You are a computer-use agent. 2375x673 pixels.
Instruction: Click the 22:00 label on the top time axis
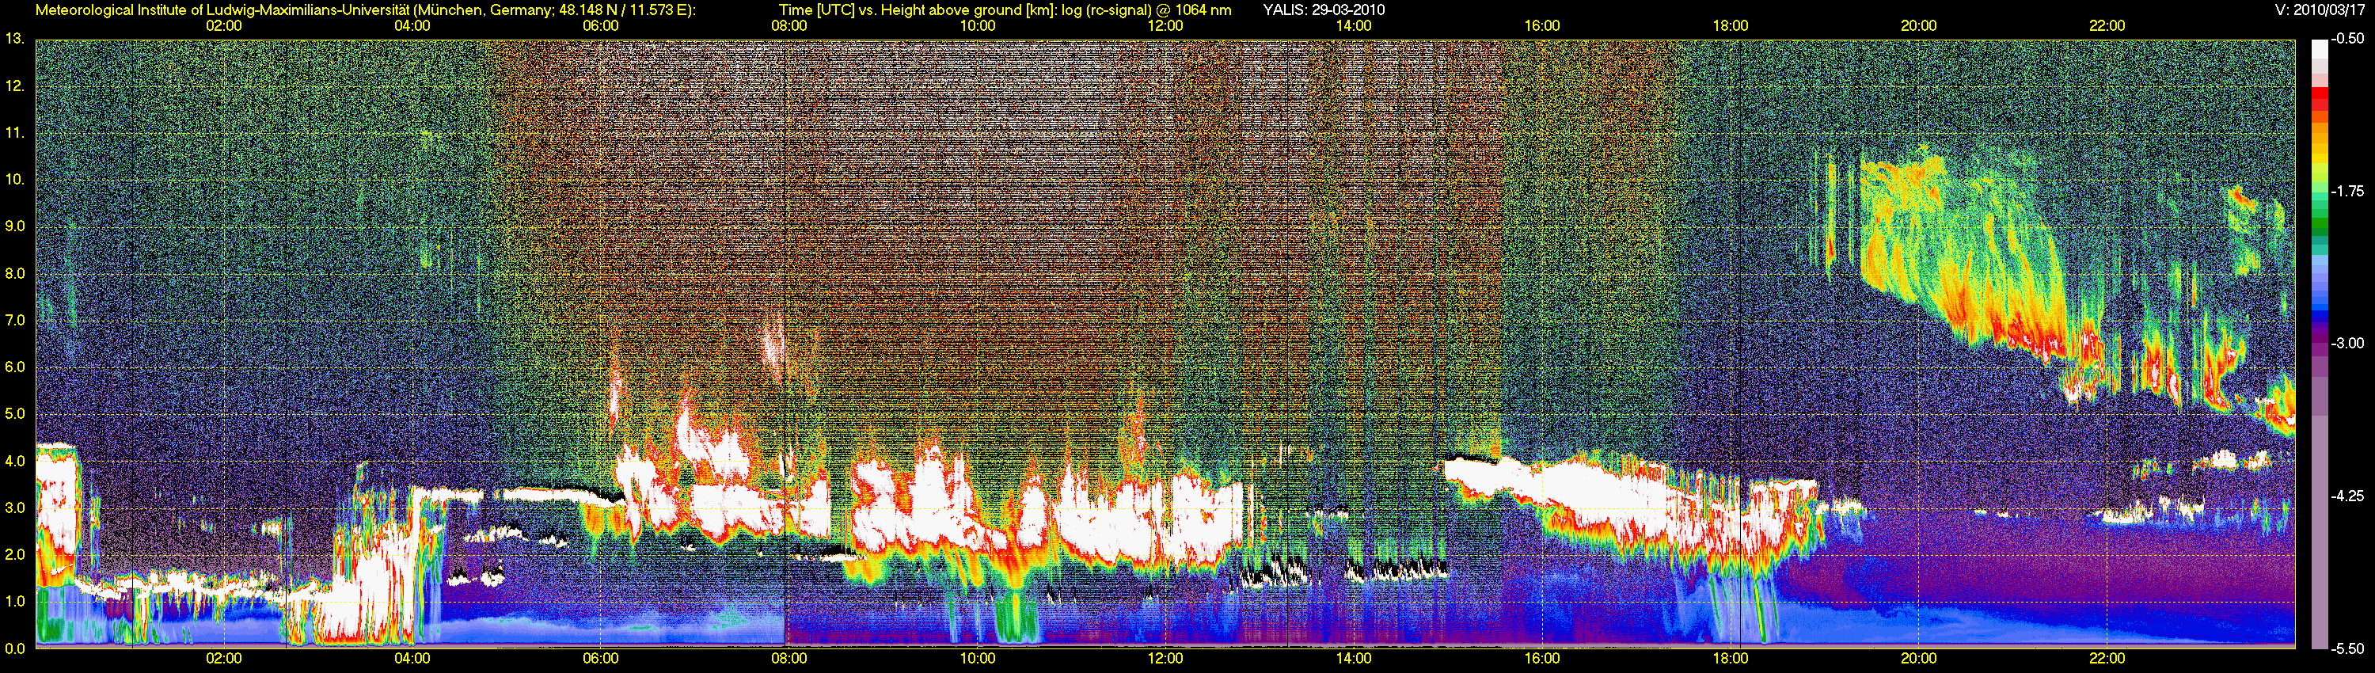(x=2107, y=26)
